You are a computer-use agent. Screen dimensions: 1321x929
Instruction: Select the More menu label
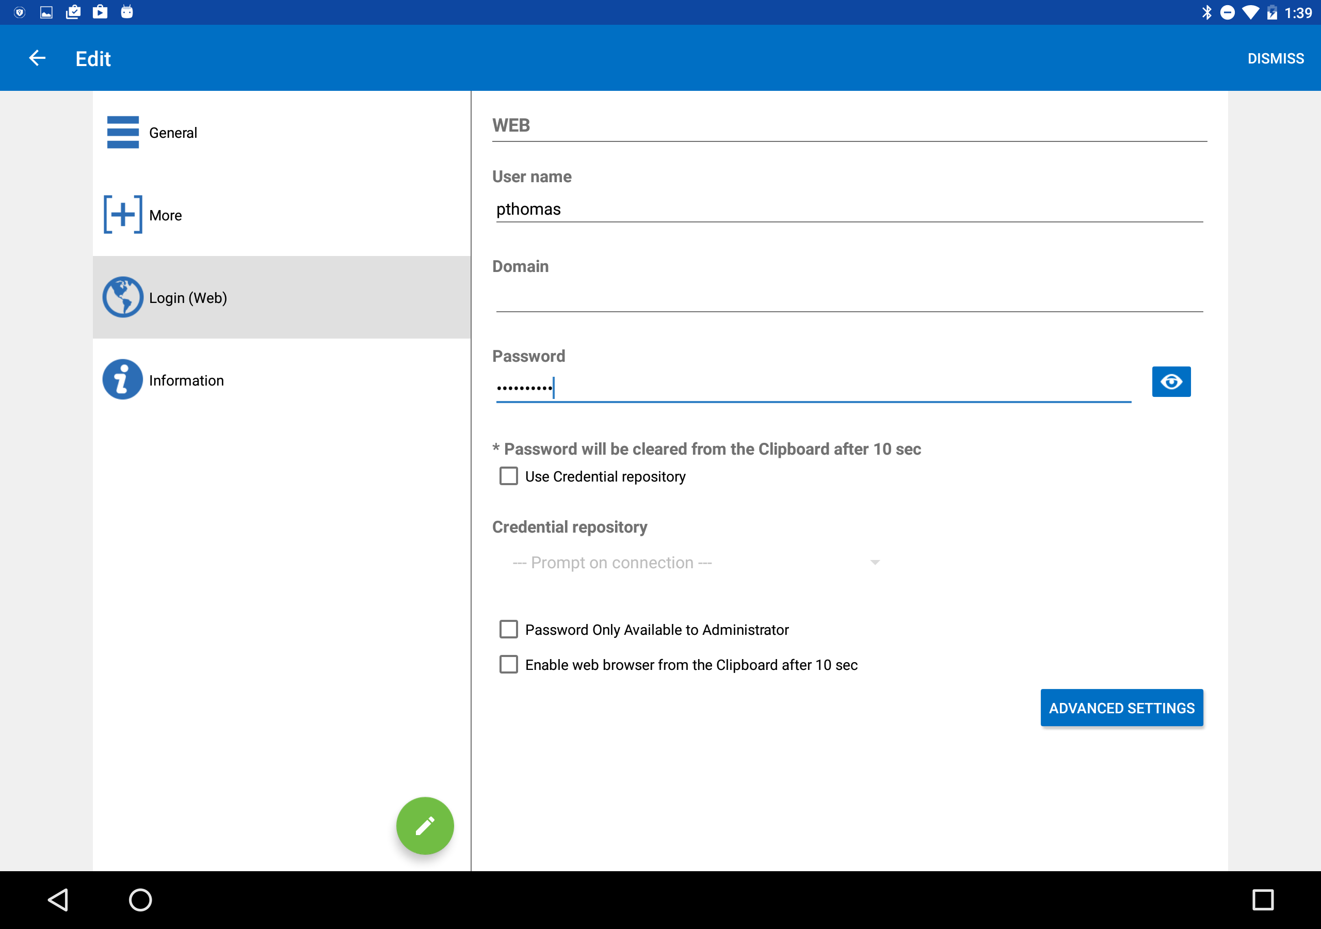point(165,215)
